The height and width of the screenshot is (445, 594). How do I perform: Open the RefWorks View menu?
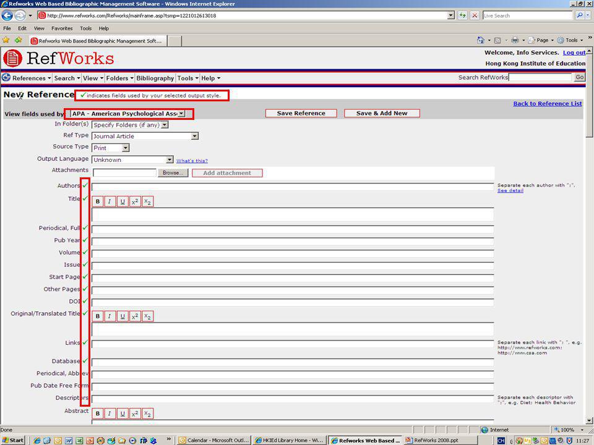tap(93, 78)
